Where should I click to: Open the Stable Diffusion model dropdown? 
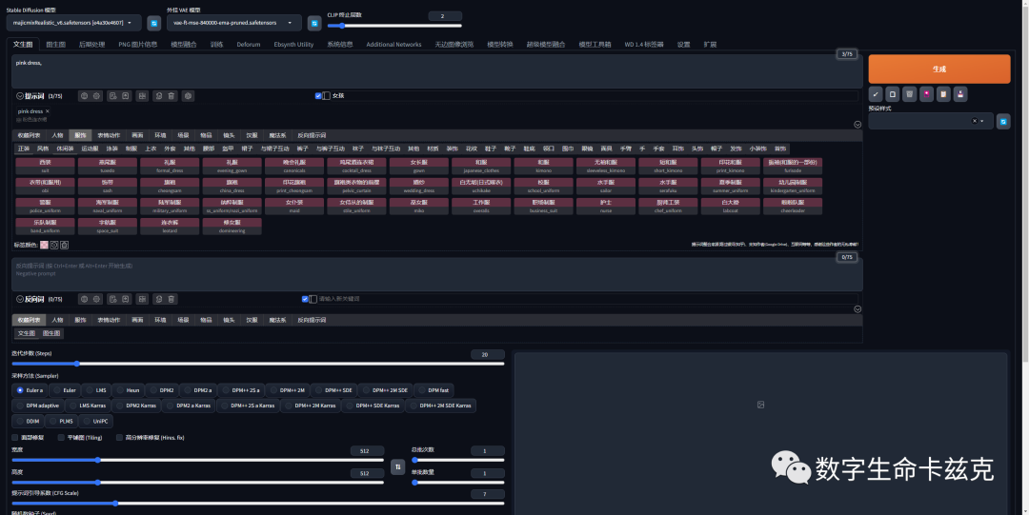pyautogui.click(x=73, y=23)
